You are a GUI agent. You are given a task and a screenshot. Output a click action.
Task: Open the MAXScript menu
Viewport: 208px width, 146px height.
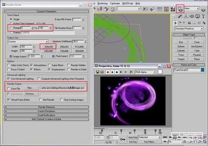pyautogui.click(x=128, y=3)
